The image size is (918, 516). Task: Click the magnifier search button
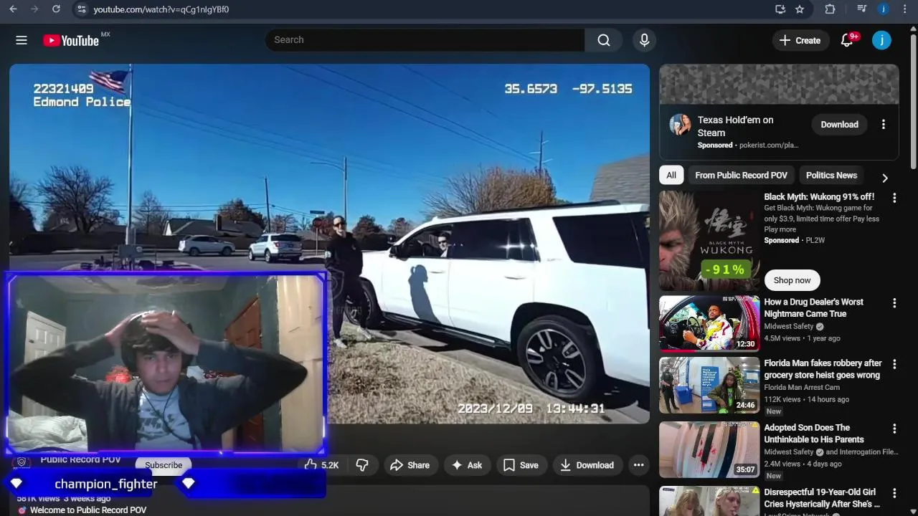point(604,40)
